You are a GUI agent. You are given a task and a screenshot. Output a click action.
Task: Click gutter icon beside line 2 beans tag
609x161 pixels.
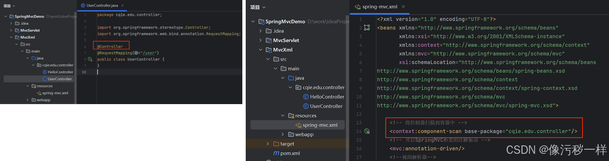pyautogui.click(x=367, y=28)
